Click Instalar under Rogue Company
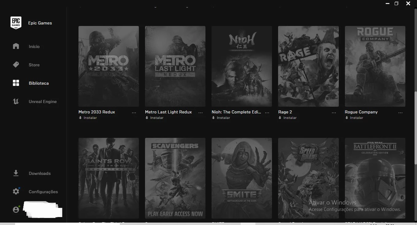417x225 pixels. click(354, 118)
